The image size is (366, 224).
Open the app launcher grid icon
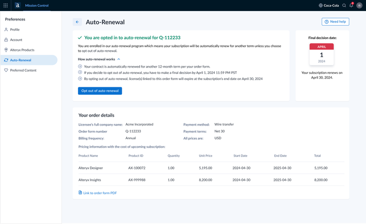[x=6, y=5]
